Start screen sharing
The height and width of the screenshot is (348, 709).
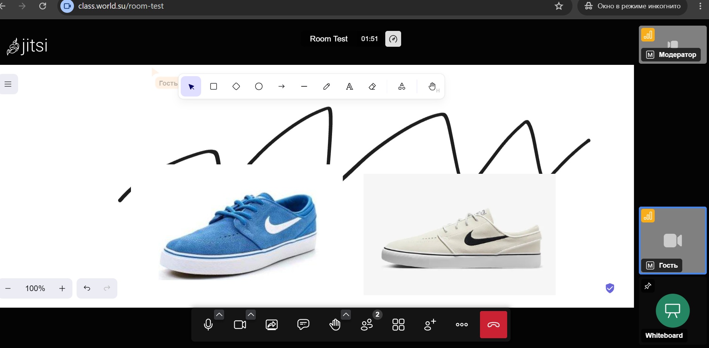pos(272,325)
